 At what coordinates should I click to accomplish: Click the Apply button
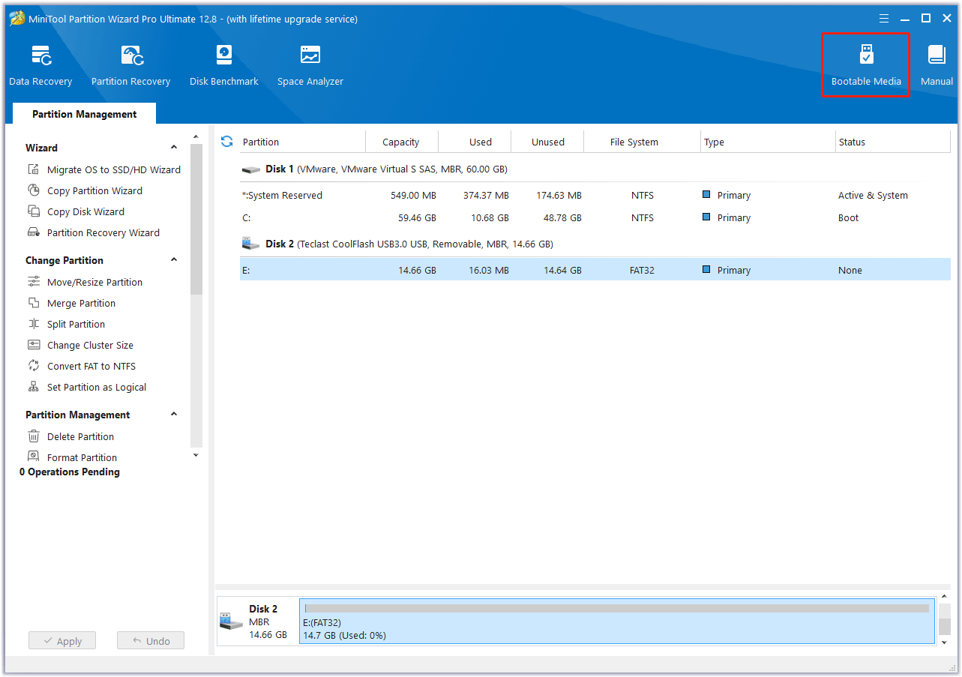[x=62, y=641]
